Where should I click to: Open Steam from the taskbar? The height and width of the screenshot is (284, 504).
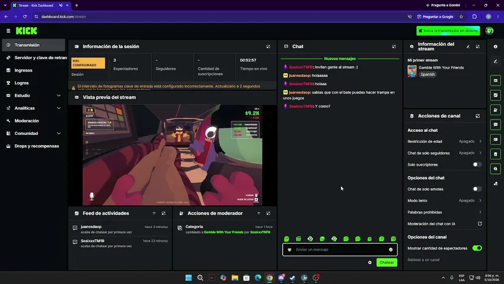(292, 277)
